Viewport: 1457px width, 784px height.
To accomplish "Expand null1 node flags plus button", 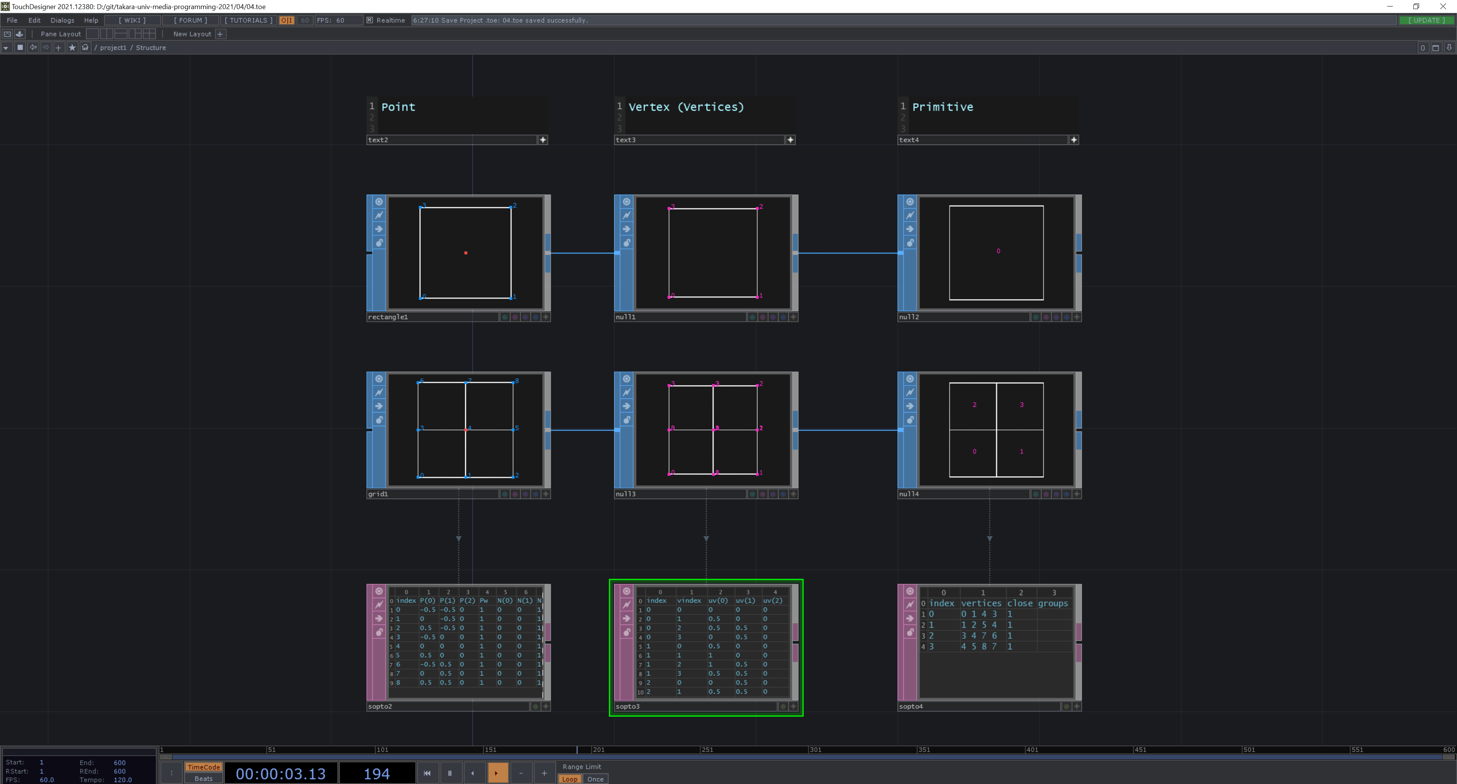I will (x=793, y=317).
